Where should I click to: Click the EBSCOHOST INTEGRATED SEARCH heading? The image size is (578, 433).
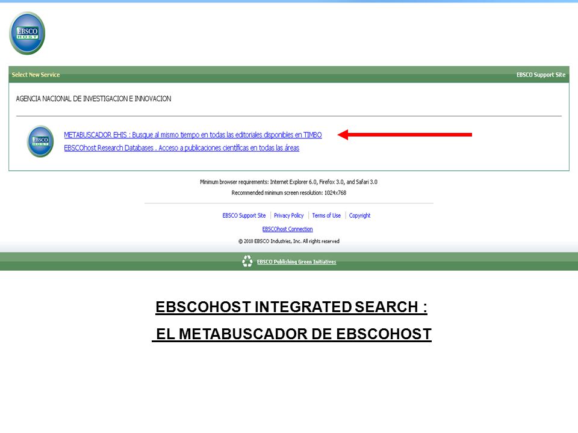(291, 307)
